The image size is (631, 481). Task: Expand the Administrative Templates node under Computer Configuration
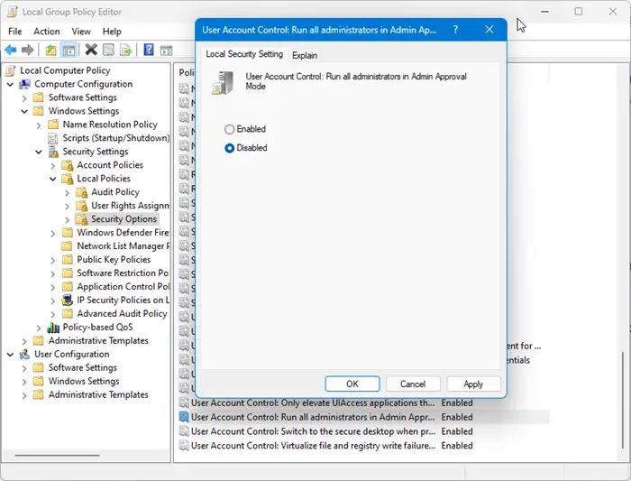(24, 341)
